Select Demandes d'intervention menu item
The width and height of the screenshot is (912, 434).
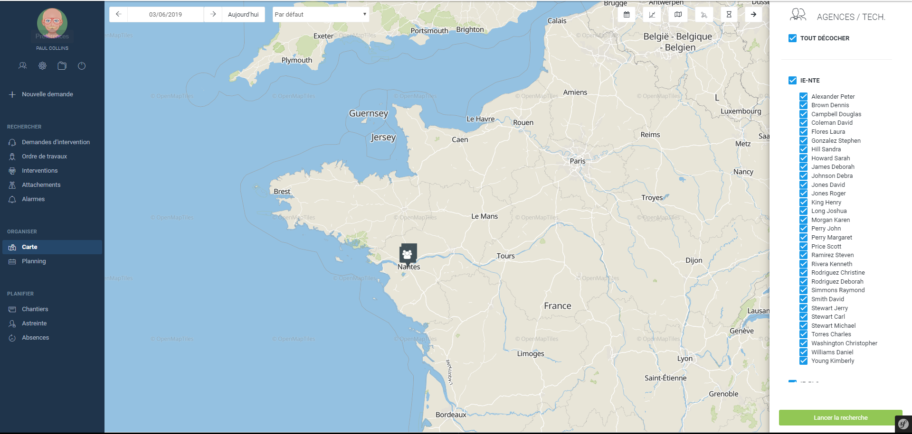coord(56,142)
